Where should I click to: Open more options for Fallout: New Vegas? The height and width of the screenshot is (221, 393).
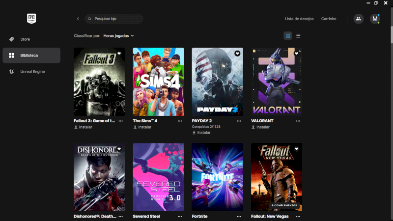(298, 217)
